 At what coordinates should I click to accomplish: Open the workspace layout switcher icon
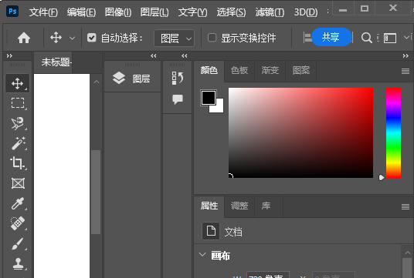pos(390,39)
